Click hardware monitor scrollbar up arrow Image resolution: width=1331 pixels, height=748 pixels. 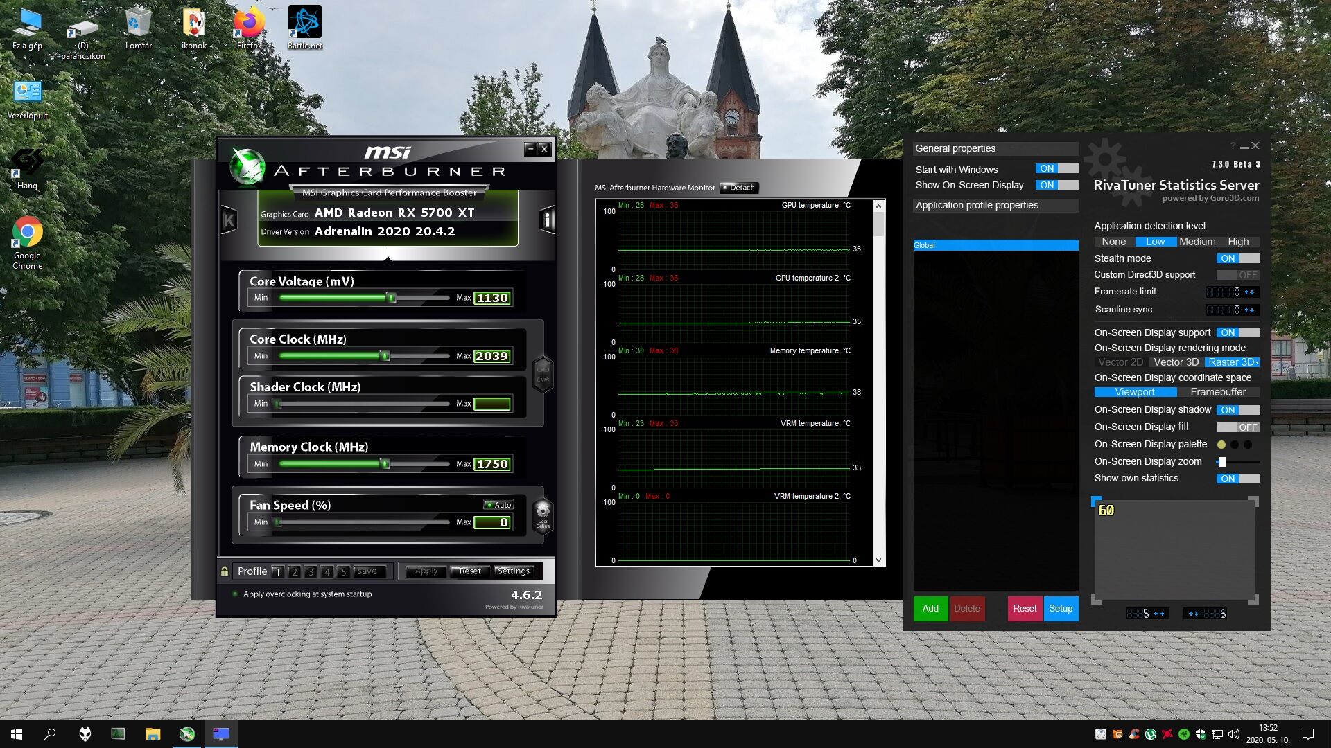[x=879, y=206]
